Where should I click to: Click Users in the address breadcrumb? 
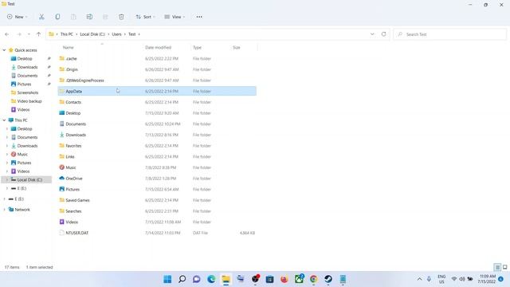116,34
